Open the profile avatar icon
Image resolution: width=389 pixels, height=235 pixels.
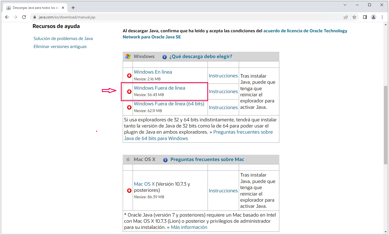coord(374,17)
